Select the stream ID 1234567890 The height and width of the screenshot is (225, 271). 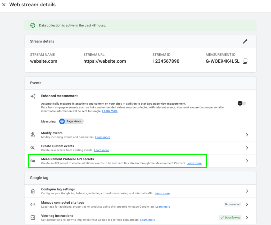(x=166, y=61)
